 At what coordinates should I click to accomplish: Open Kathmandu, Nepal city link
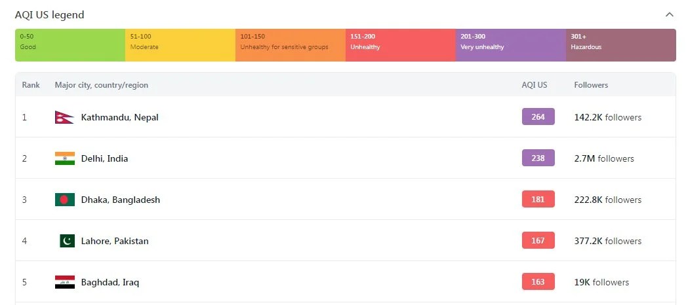coord(119,117)
